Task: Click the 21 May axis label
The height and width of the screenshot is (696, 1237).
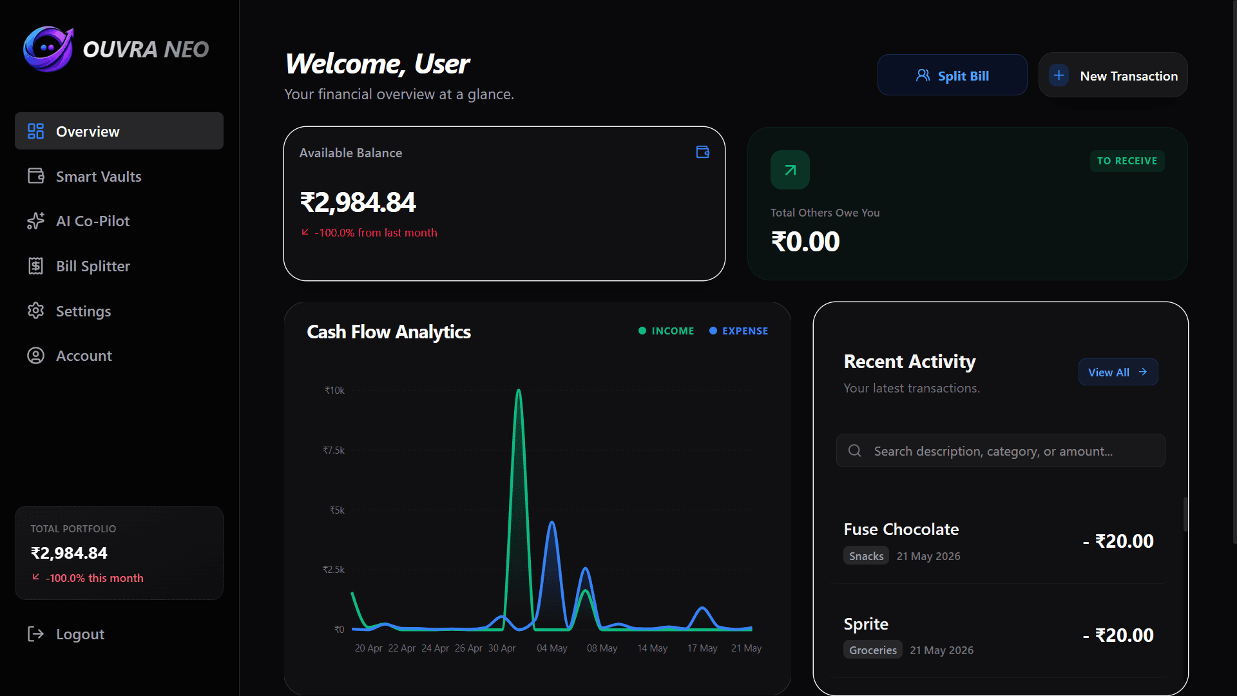Action: [x=746, y=648]
